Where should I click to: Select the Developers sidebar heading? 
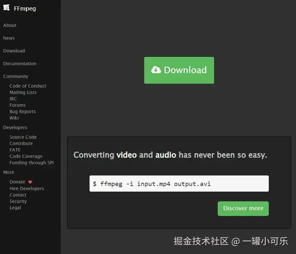tap(15, 127)
